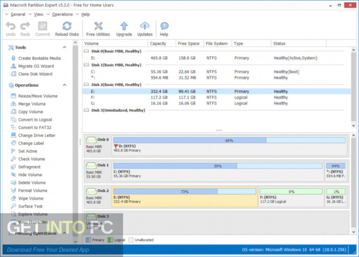Select the E: volume row
Screen dimensions: 359x257
216,91
